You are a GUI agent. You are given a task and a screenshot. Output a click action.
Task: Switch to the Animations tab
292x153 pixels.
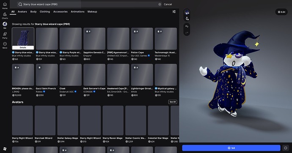[77, 11]
